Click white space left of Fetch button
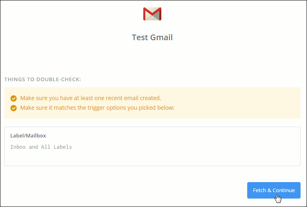 pos(137,190)
